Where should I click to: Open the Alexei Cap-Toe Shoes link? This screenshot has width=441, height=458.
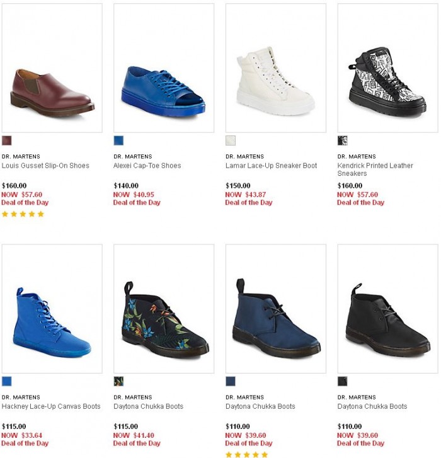pos(147,166)
